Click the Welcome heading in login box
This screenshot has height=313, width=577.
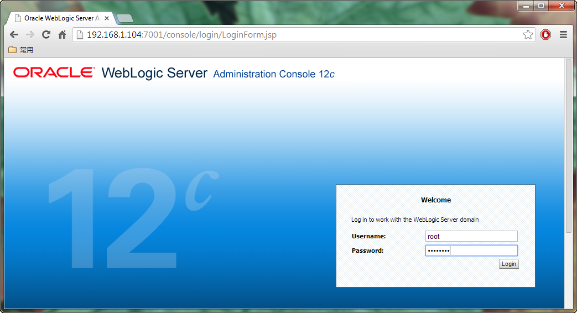[x=436, y=200]
